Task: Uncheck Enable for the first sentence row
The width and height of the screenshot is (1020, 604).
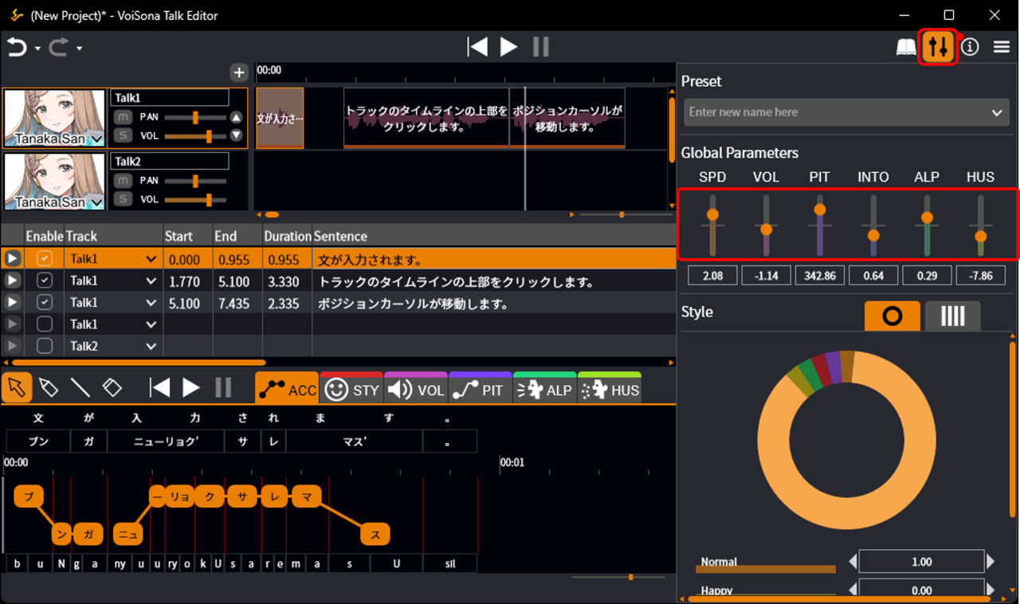Action: pos(45,259)
